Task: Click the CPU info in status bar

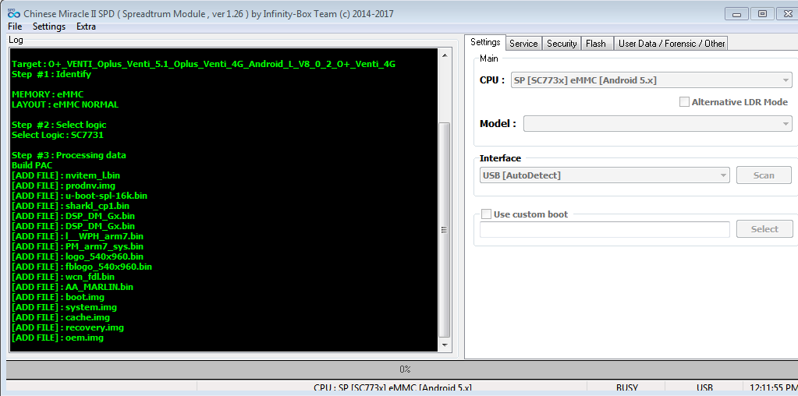Action: pos(392,388)
